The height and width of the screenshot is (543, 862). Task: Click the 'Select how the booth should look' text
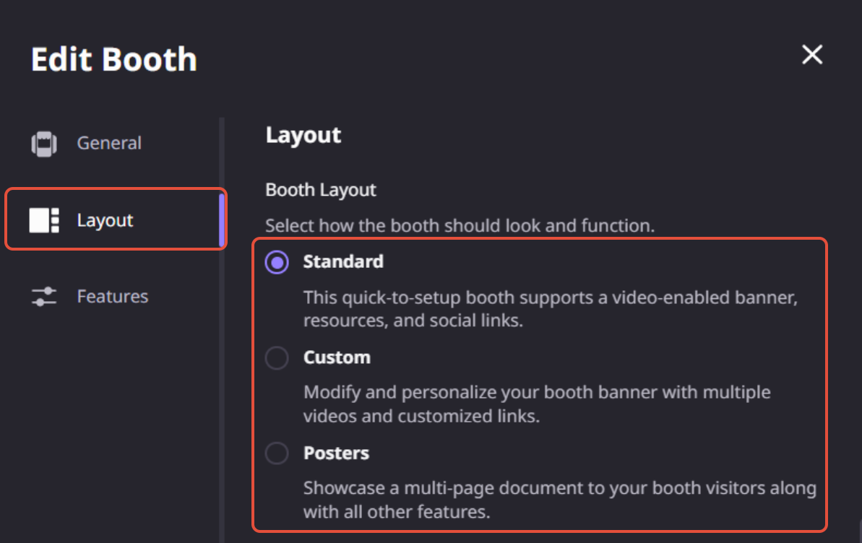coord(460,226)
